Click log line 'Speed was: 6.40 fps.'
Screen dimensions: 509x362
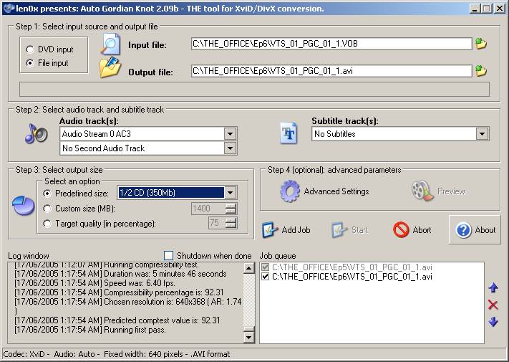pyautogui.click(x=94, y=283)
